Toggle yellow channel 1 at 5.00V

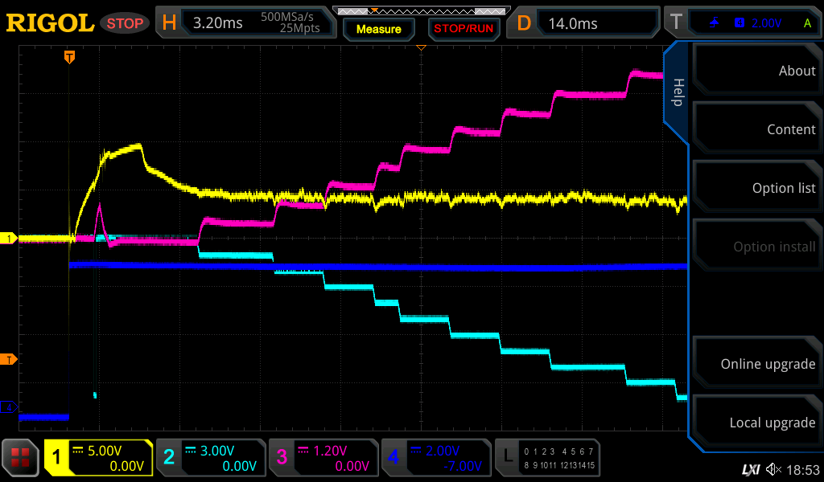(98, 458)
